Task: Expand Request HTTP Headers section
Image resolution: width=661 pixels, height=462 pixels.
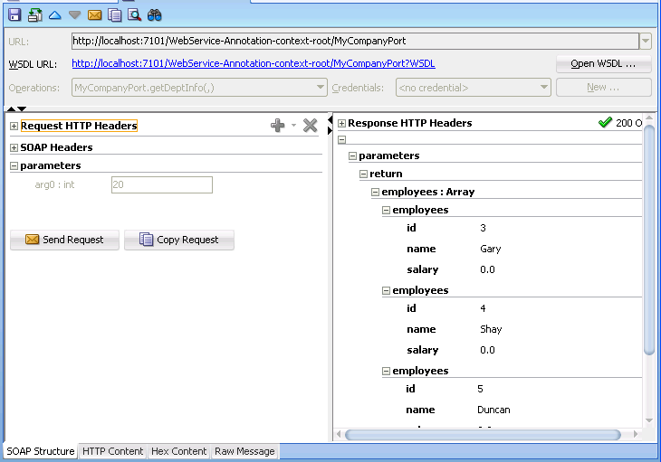Action: point(14,126)
